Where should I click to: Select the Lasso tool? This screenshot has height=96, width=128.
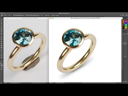pos(2,24)
